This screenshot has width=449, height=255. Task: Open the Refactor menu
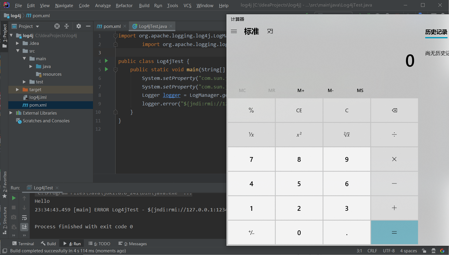click(124, 5)
